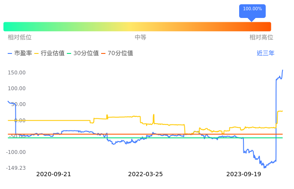
Task: Select the 中等 label under the bar
Action: [x=141, y=38]
